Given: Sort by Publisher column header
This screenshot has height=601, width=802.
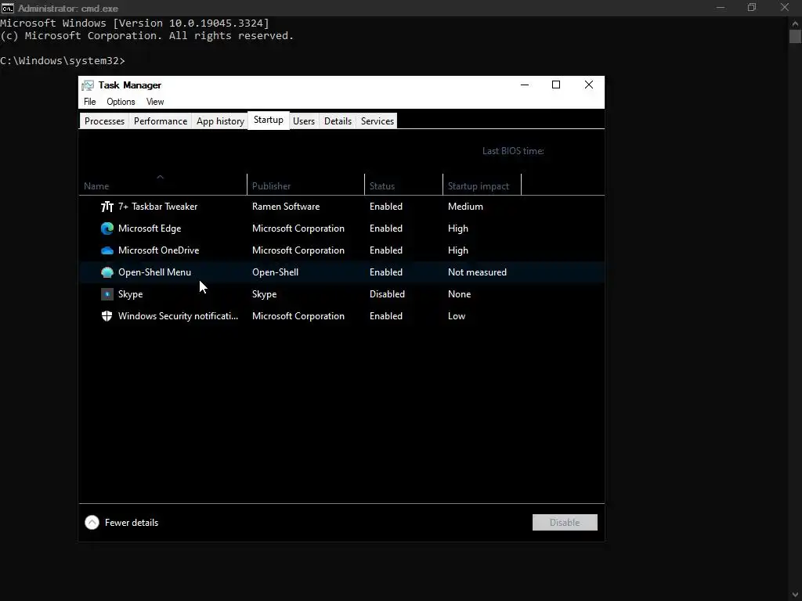Looking at the screenshot, I should click(306, 185).
